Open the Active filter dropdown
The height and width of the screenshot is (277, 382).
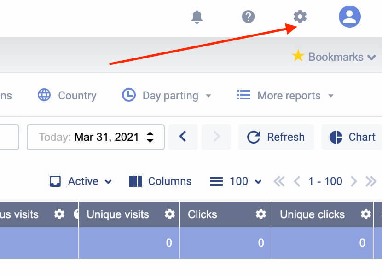click(x=81, y=181)
